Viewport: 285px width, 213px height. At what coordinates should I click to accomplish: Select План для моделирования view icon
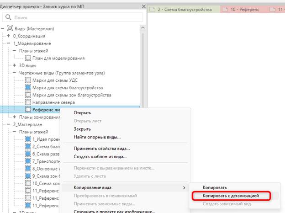click(28, 58)
